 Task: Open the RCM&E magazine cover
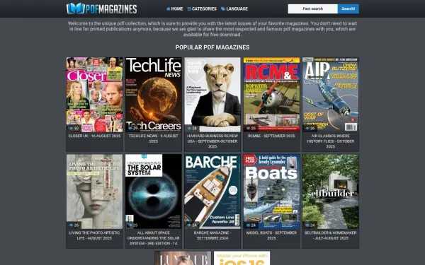coord(271,95)
